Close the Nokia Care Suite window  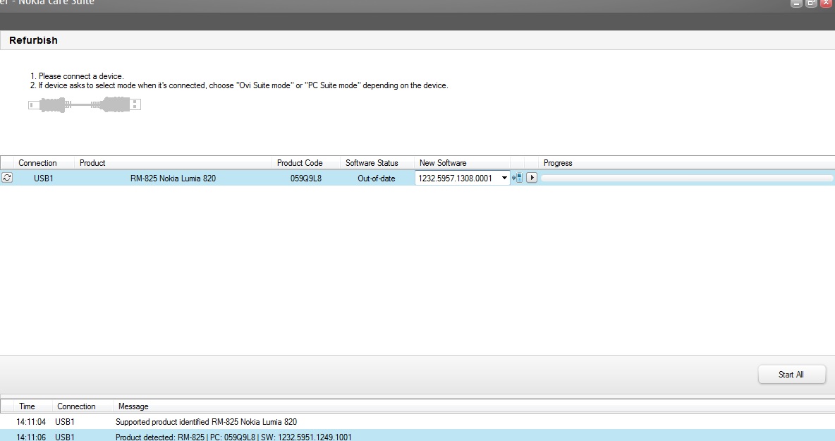coord(827,3)
